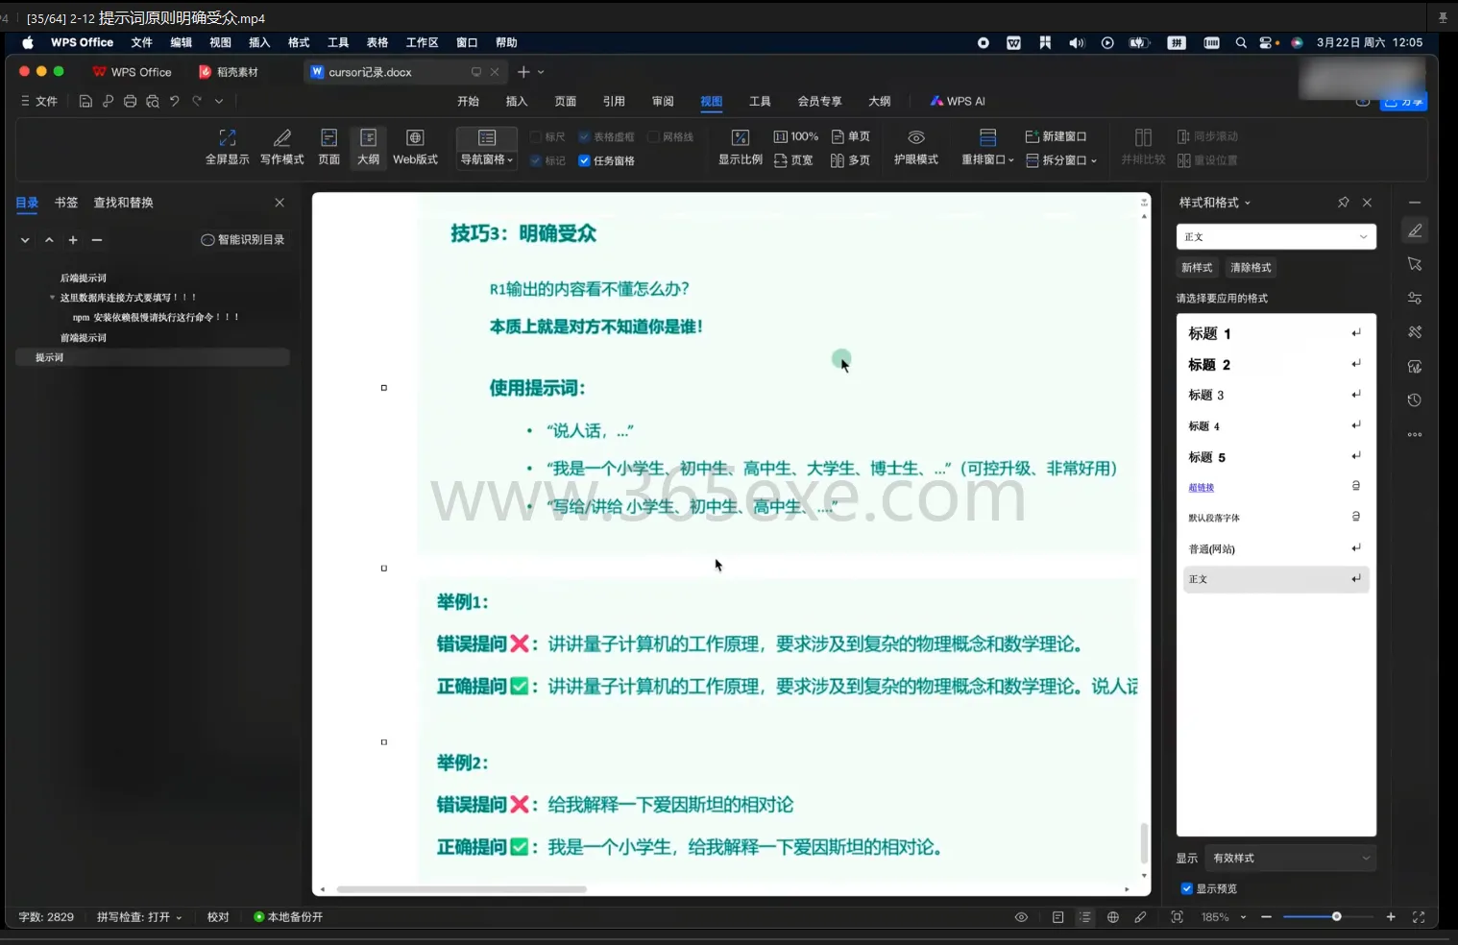Enable the 网格线 gridlines checkbox

(x=653, y=136)
